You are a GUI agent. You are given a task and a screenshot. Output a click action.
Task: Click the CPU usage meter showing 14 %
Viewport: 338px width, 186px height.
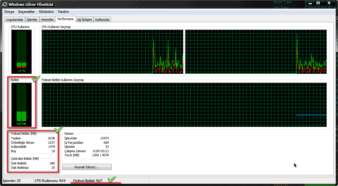21,52
